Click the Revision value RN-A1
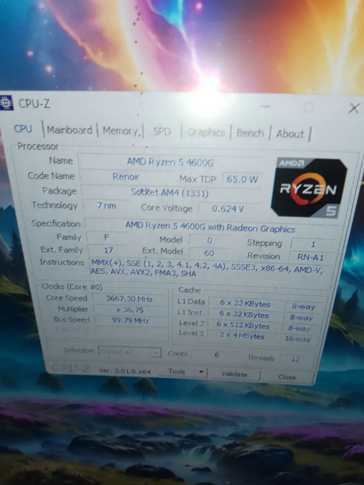 point(311,257)
